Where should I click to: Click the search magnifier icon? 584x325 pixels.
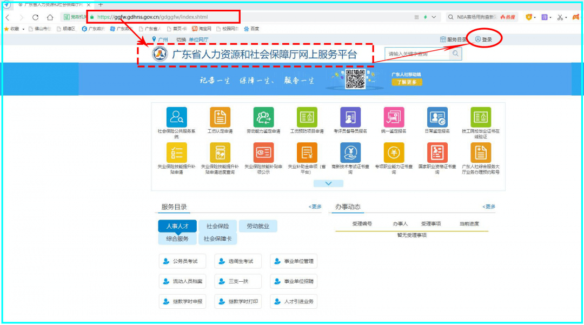(x=456, y=54)
